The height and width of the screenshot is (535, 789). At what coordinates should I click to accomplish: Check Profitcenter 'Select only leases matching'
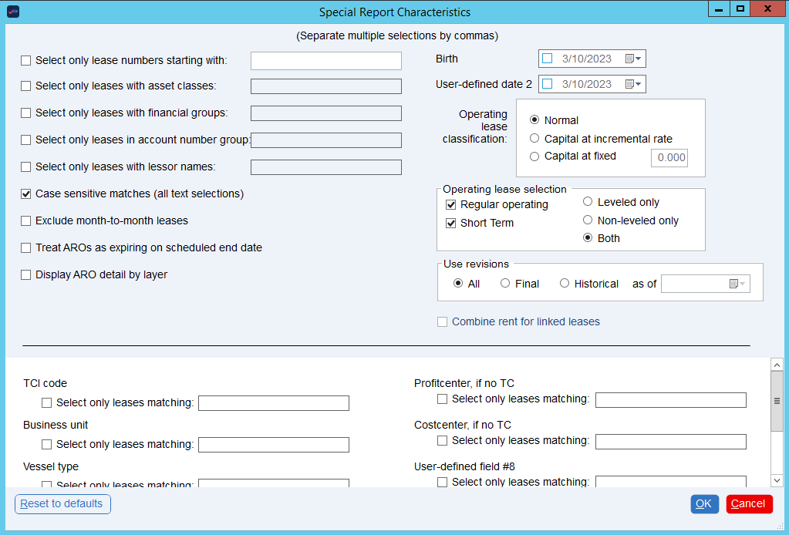pos(442,399)
